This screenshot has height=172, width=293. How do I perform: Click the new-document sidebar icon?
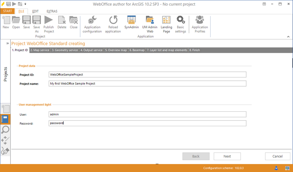(5, 109)
